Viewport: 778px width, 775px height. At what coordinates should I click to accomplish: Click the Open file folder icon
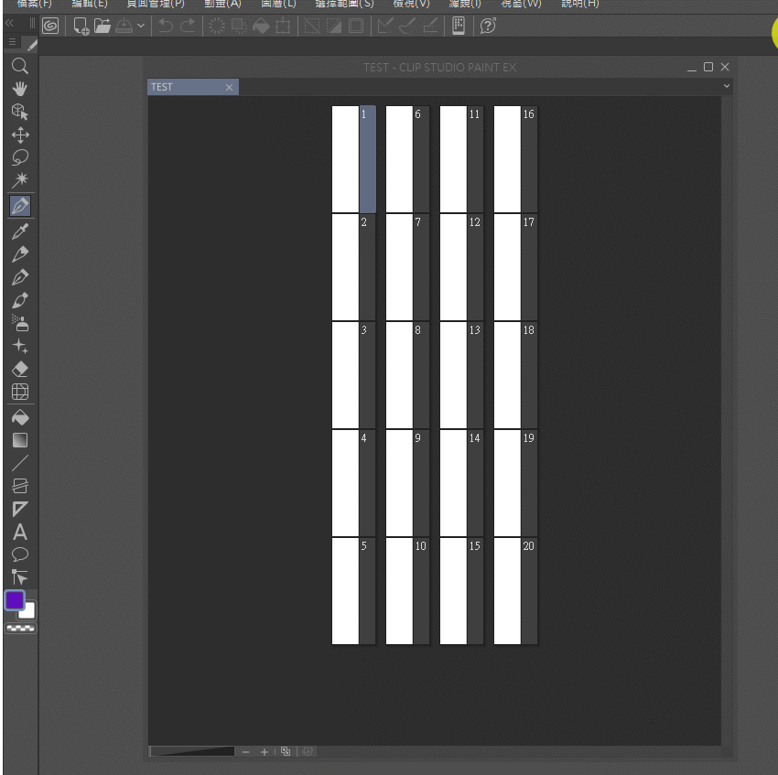coord(103,26)
